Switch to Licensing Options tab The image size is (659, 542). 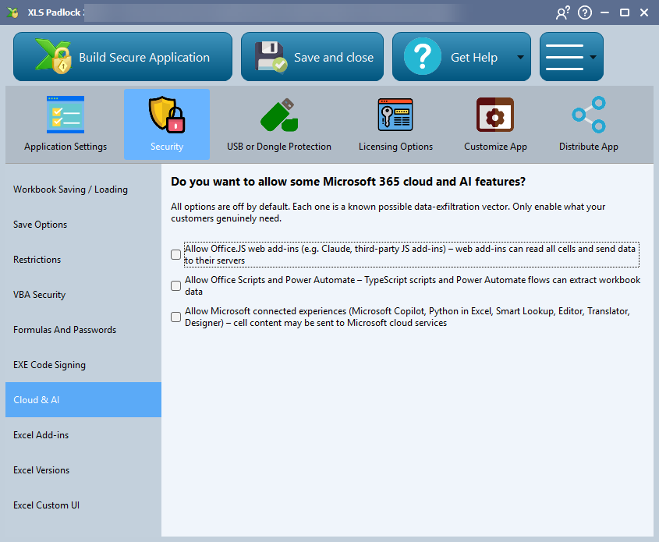[395, 124]
